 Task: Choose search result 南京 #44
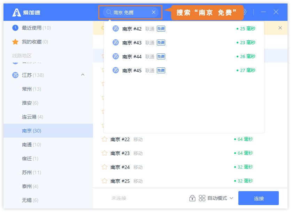pos(184,56)
